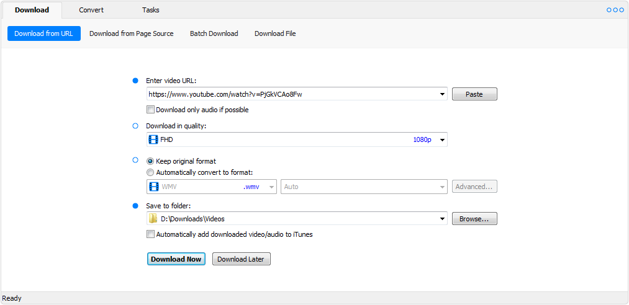Screen dimensions: 629x305
Task: Expand the Save to folder dropdown arrow
Action: point(442,219)
